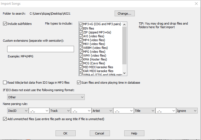Click the file types list scrollbar thumb
Image resolution: width=201 pixels, height=140 pixels.
point(124,46)
